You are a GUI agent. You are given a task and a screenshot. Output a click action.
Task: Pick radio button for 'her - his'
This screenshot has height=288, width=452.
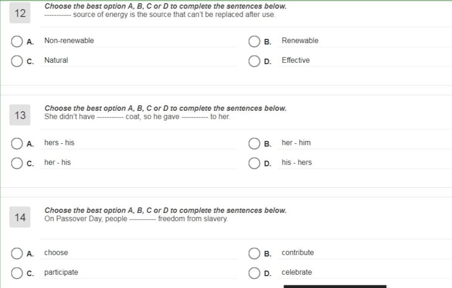pos(17,163)
